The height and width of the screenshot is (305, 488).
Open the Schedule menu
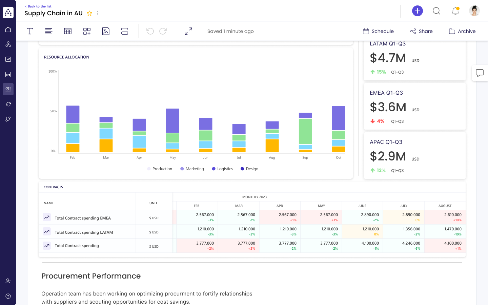point(378,31)
